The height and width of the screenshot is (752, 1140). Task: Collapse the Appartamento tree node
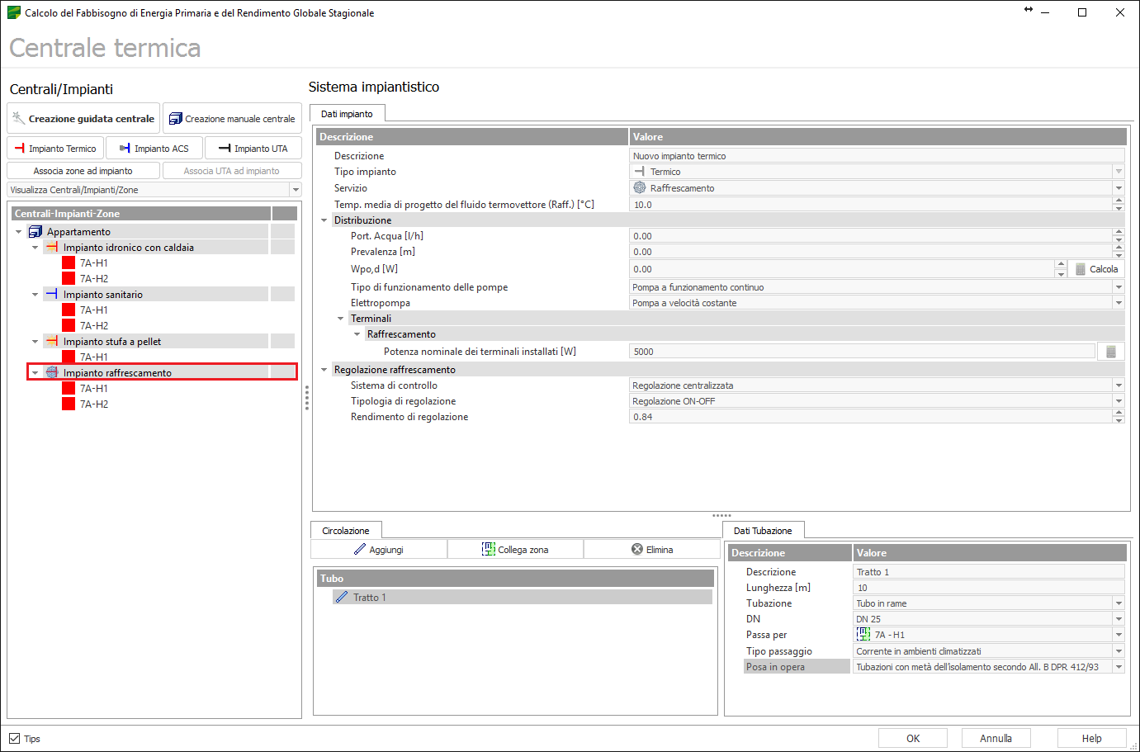(19, 232)
